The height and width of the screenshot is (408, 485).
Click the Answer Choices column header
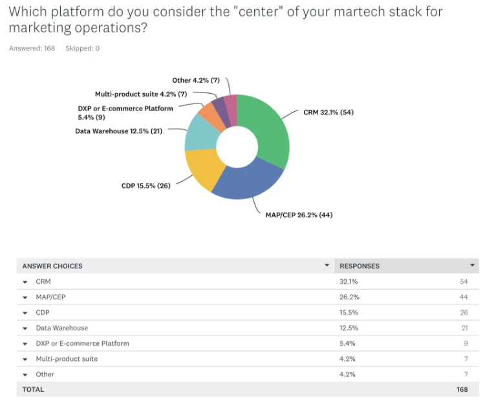(x=52, y=266)
